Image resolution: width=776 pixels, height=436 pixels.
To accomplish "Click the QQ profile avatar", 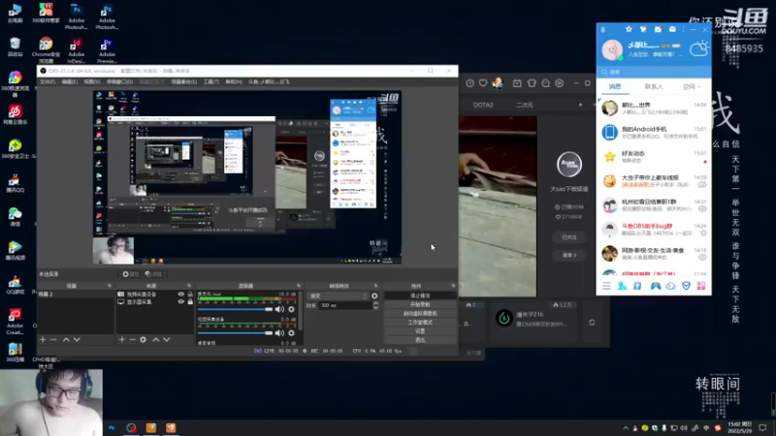I will pos(612,50).
